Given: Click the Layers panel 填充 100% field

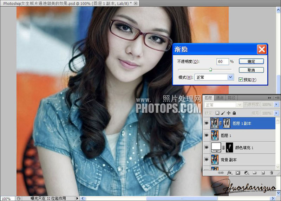Looking at the screenshot, I should pos(267,113).
